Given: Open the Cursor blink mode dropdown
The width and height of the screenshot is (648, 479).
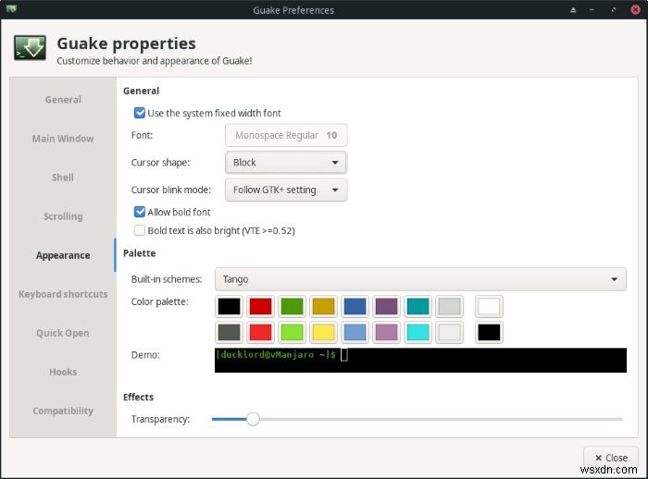Looking at the screenshot, I should tap(286, 190).
